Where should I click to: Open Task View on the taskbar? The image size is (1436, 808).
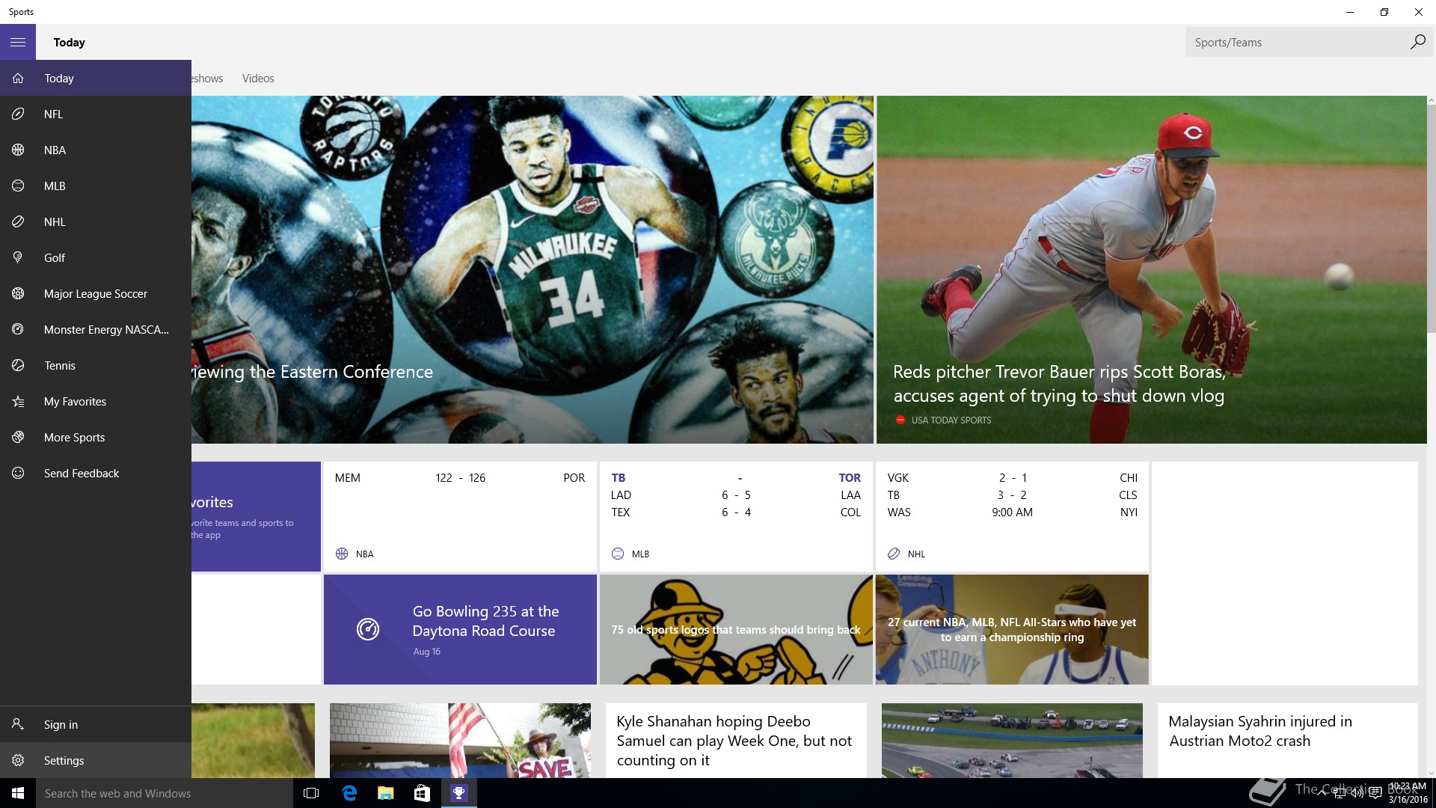pos(311,793)
